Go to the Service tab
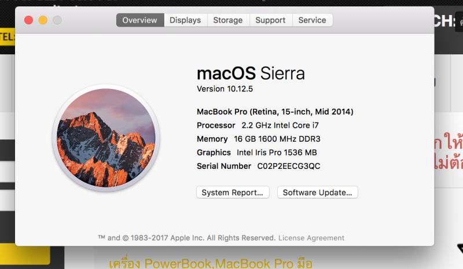The height and width of the screenshot is (269, 463). (x=313, y=20)
